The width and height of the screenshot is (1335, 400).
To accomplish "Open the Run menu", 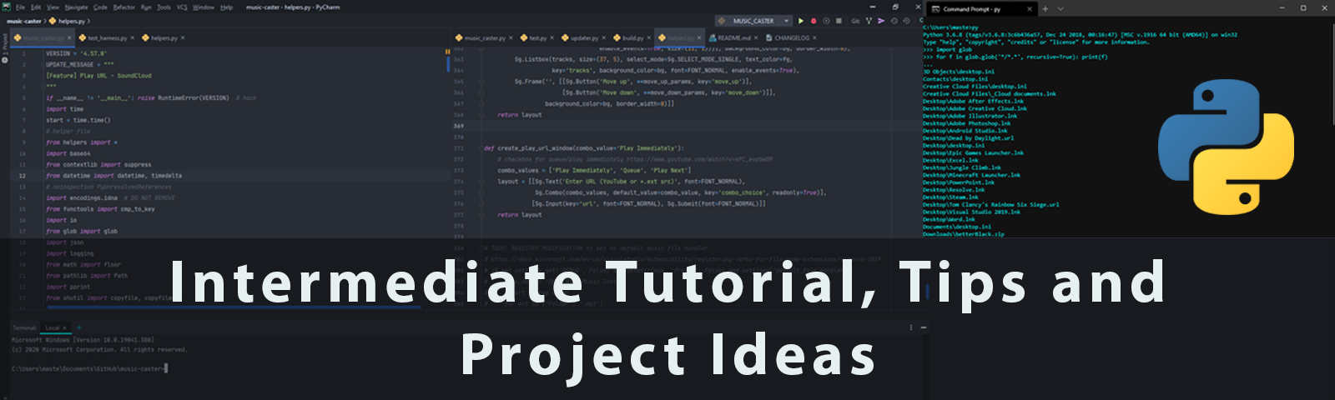I will [x=146, y=7].
